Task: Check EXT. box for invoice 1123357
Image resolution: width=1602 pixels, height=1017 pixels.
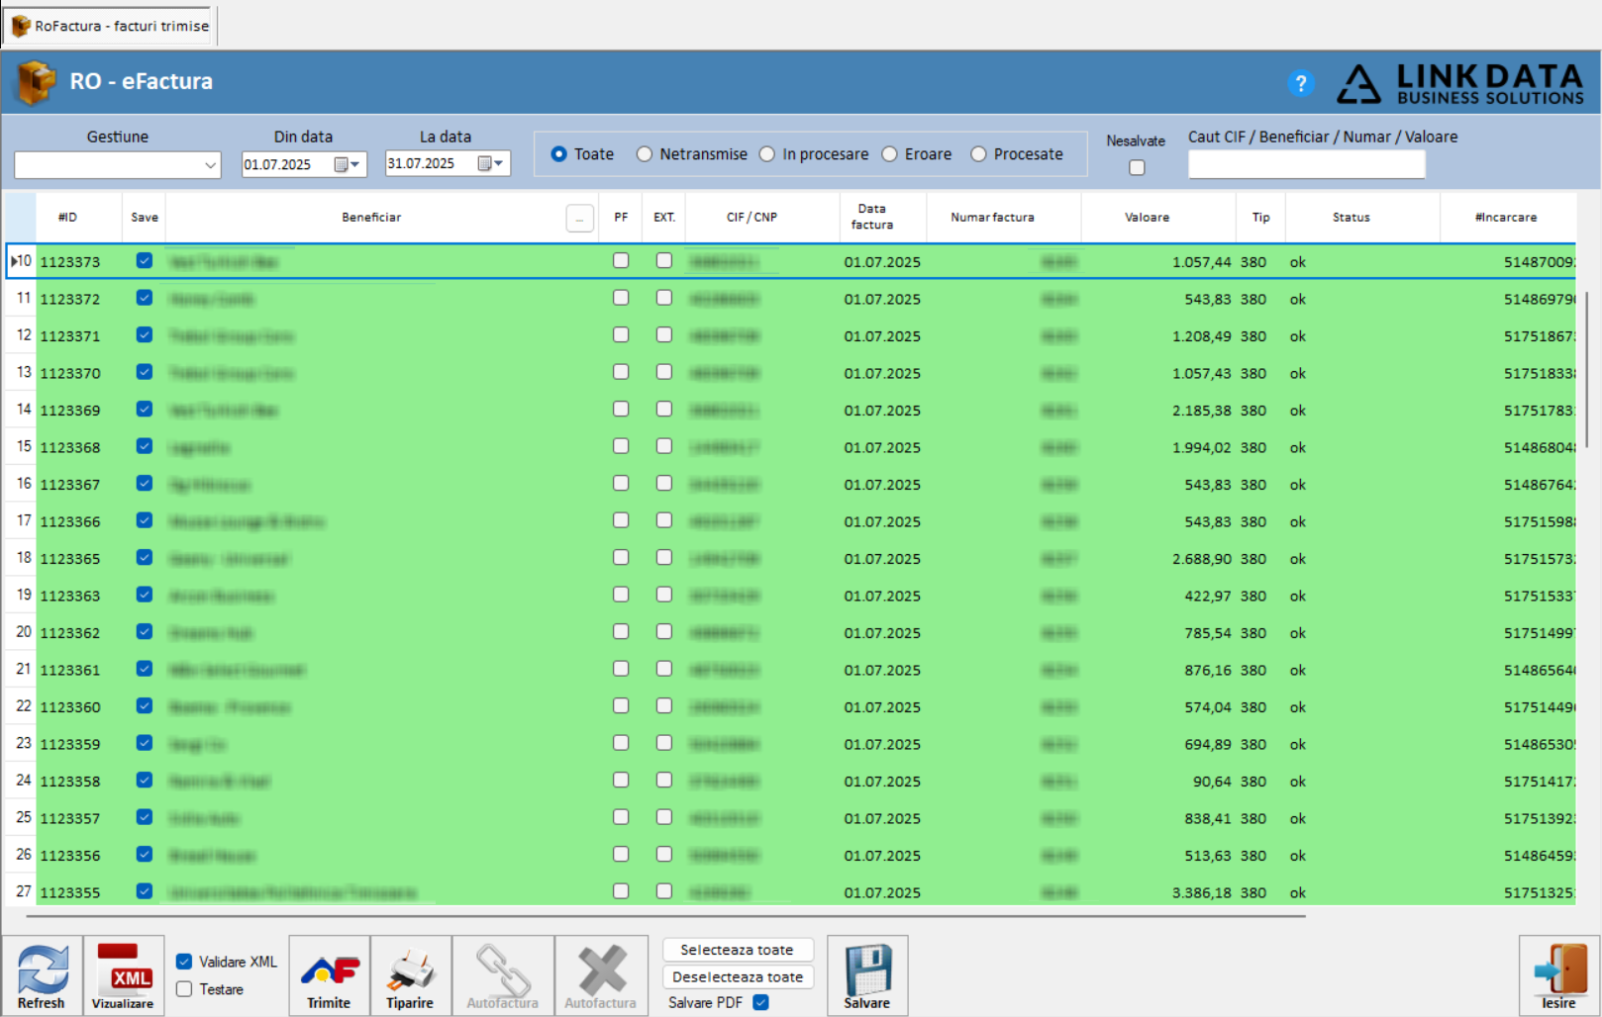Action: coord(664,817)
